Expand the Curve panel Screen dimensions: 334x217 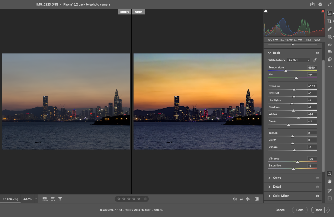(x=277, y=178)
